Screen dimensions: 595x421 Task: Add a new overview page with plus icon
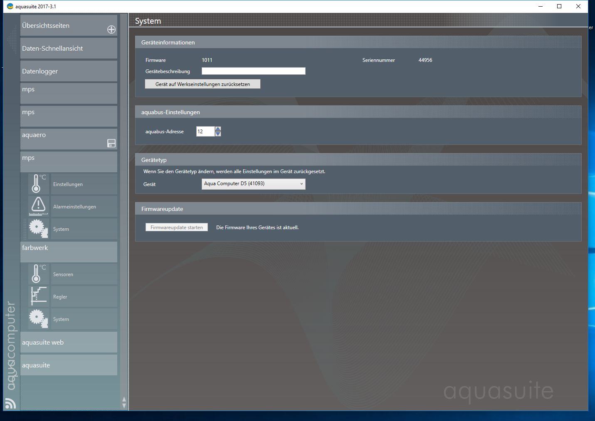111,29
